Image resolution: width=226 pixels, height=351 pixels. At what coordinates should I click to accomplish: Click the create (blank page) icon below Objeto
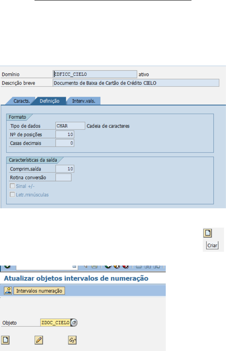click(x=5, y=340)
